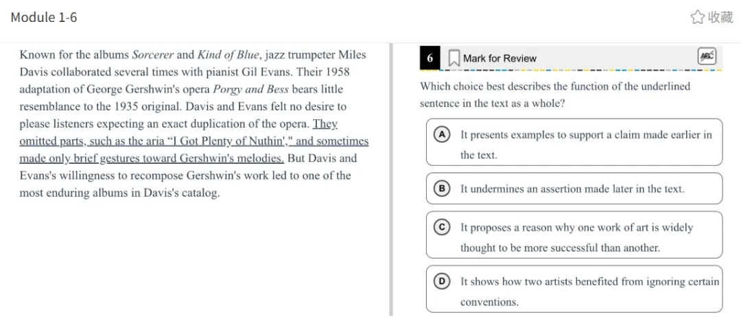Screen dimensions: 741x325
Task: Click the Mark for Review label
Action: click(x=499, y=58)
